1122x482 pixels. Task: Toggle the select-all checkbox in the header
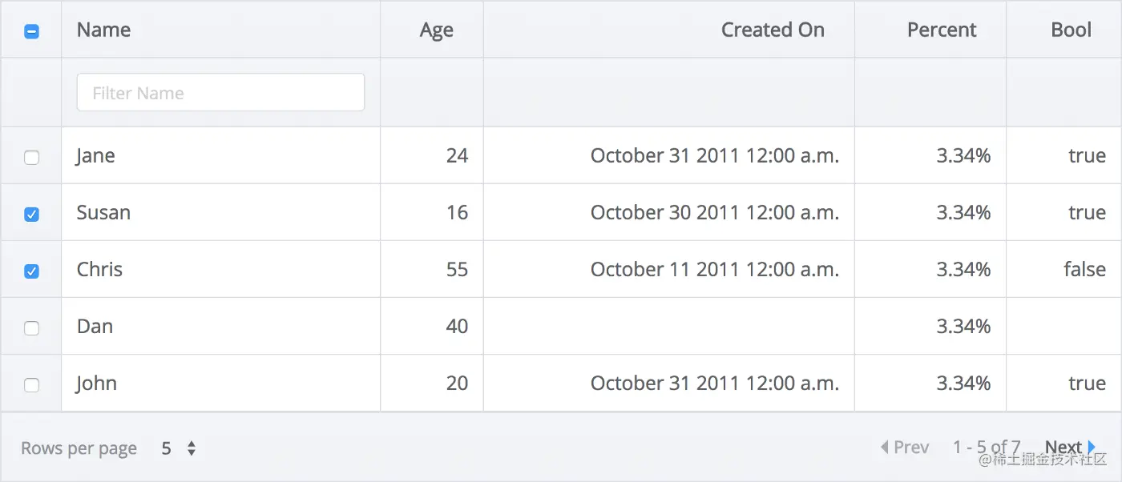pyautogui.click(x=31, y=30)
